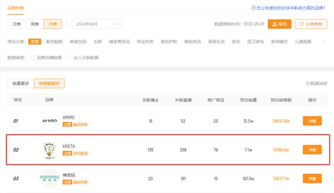Select 销量最多 sorting tab

21,83
